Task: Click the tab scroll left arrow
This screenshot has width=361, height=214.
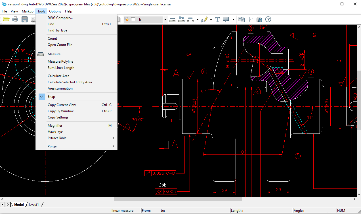Action: click(3, 204)
